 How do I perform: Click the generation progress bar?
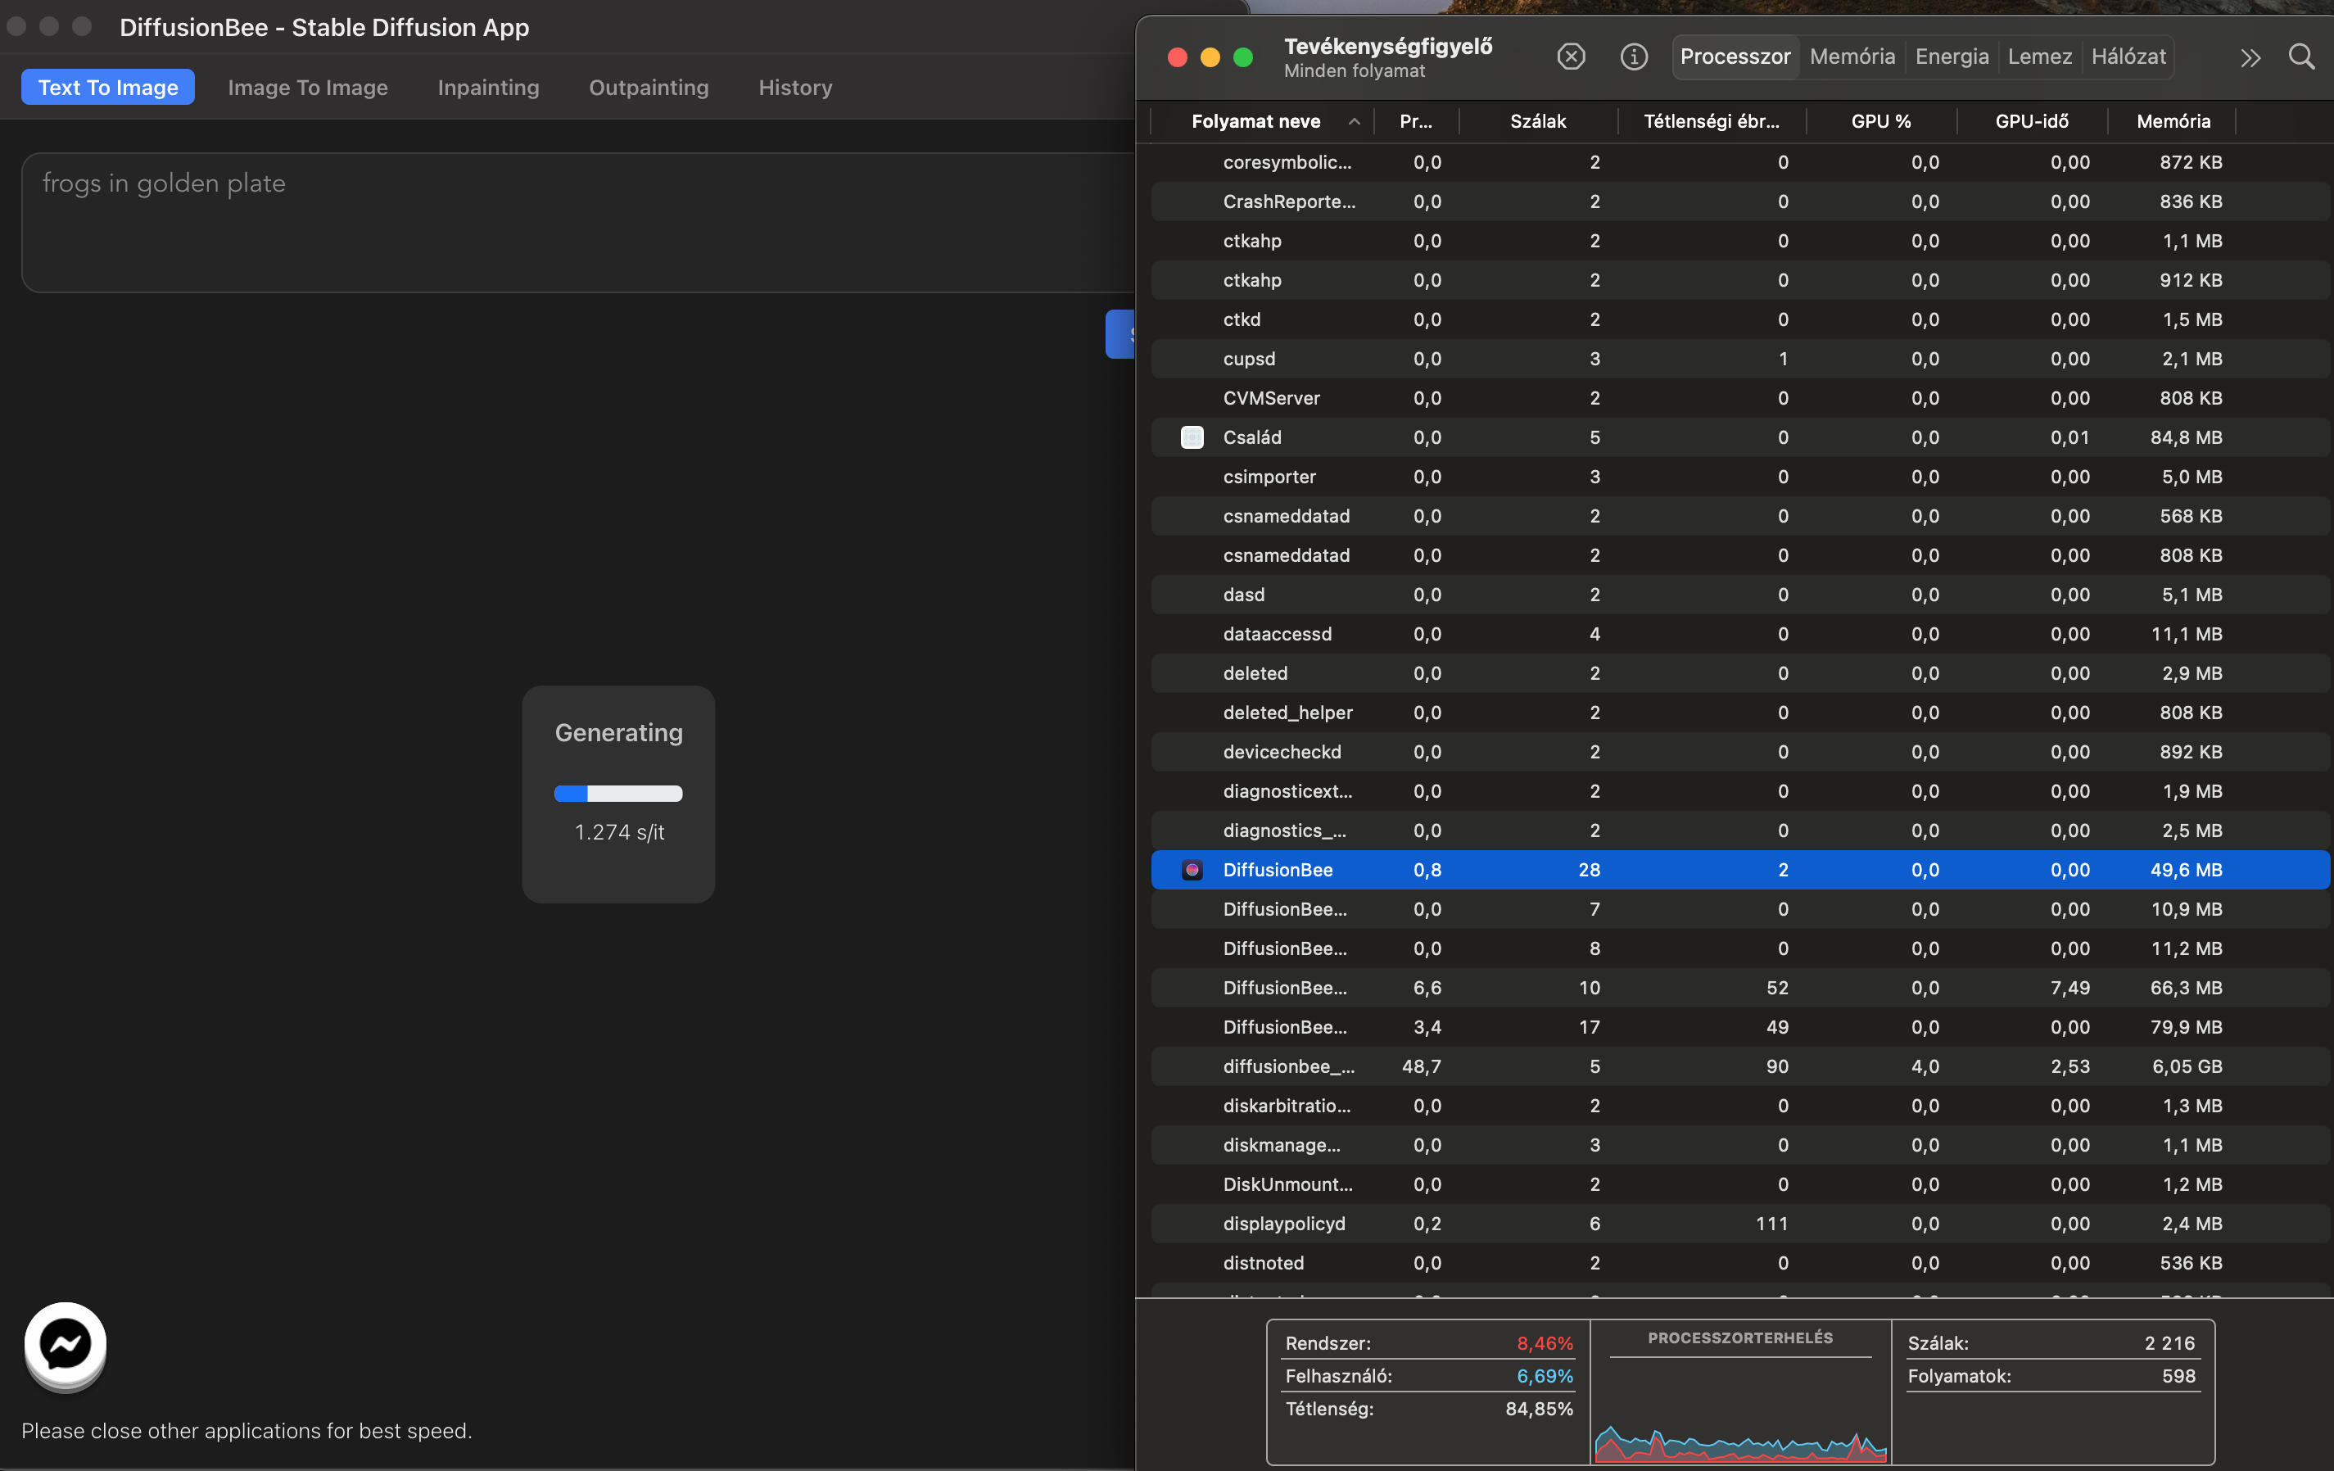click(618, 793)
